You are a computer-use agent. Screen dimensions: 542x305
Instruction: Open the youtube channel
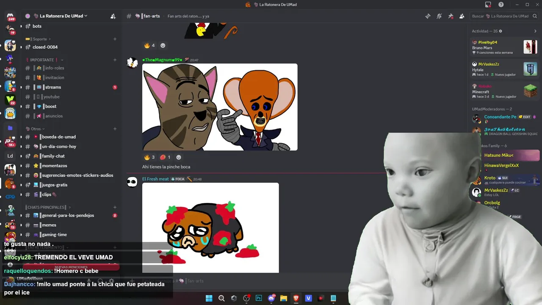[x=71, y=97]
